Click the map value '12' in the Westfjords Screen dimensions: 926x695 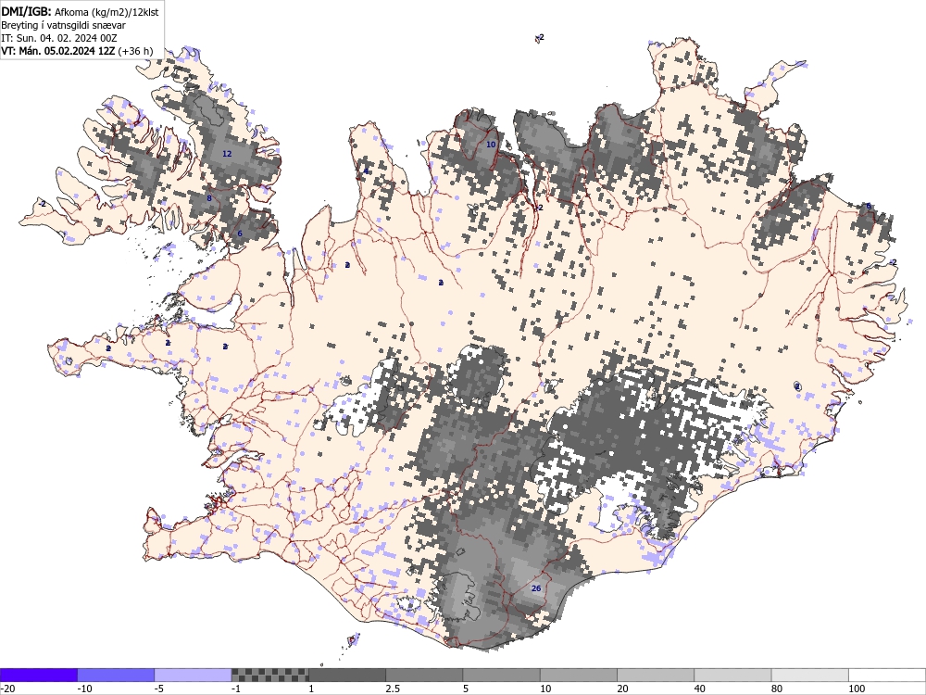click(x=227, y=154)
